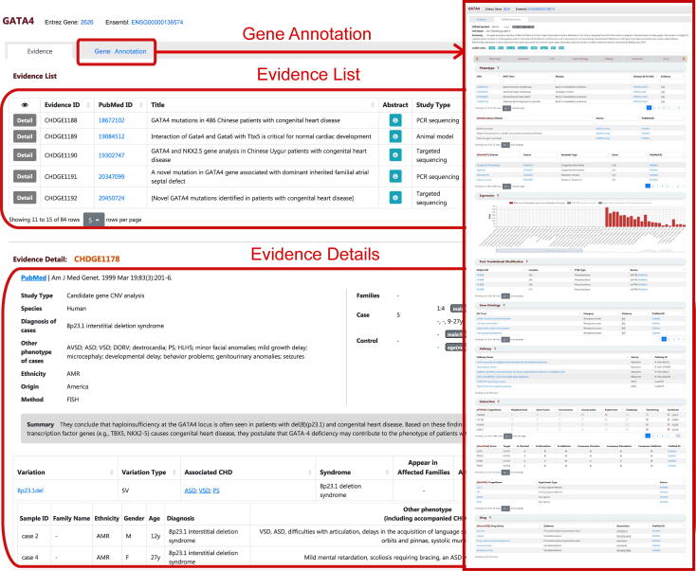Sort by PubMed ID column arrows
The image size is (696, 571).
point(141,105)
